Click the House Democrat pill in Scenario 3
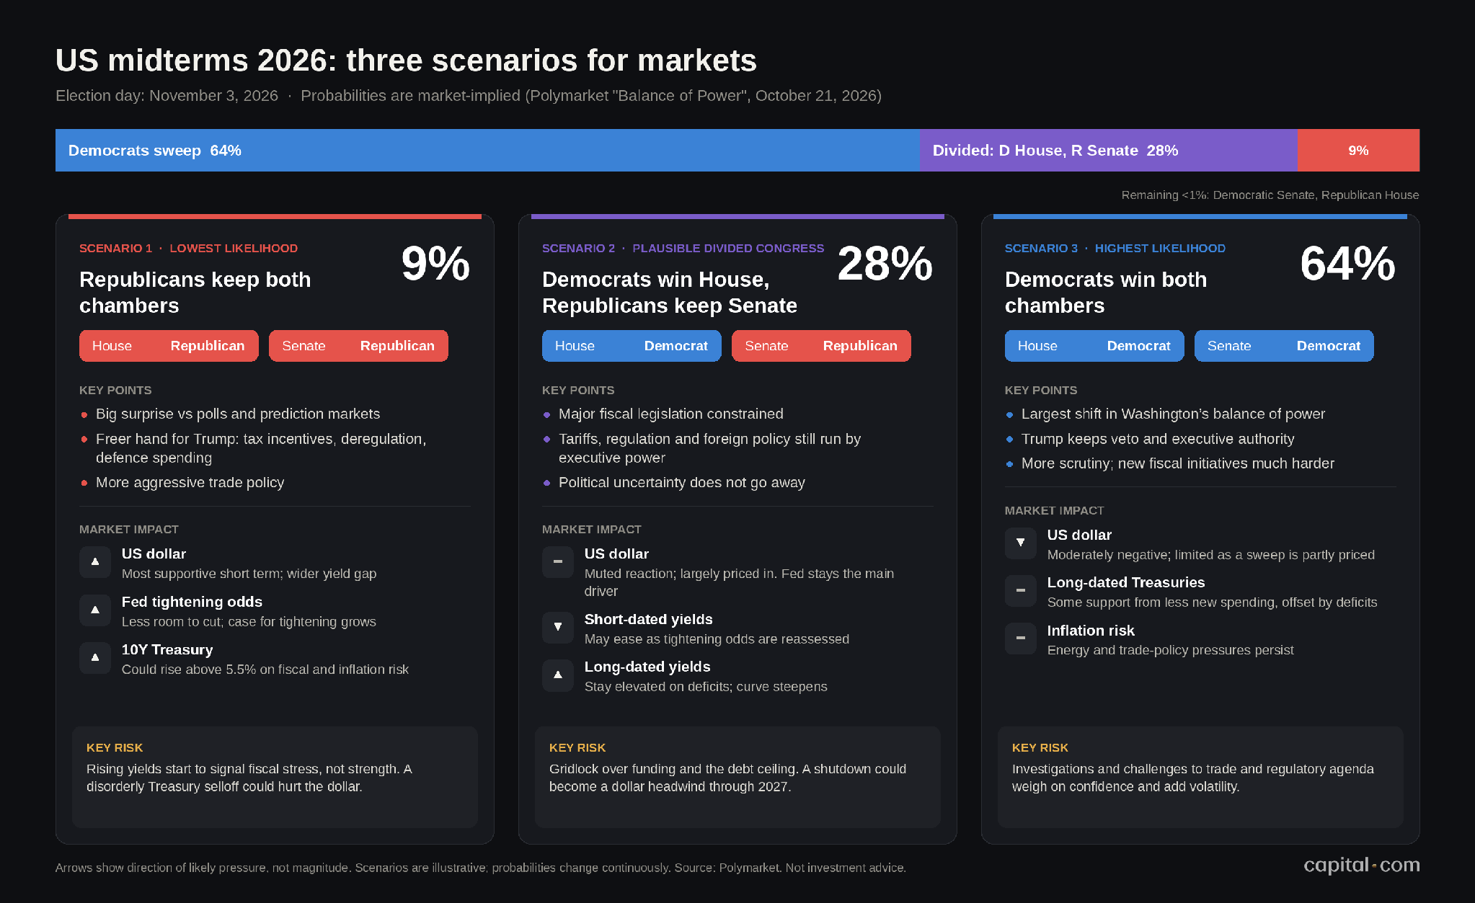 [x=1094, y=346]
